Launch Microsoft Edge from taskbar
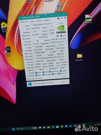Image resolution: width=101 pixels, height=135 pixels. pos(53,127)
